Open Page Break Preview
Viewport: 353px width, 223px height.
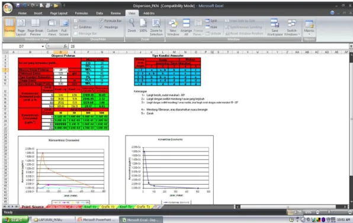(36, 27)
